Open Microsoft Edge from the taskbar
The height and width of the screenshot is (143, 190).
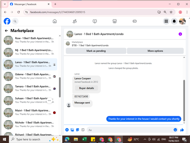67,140
